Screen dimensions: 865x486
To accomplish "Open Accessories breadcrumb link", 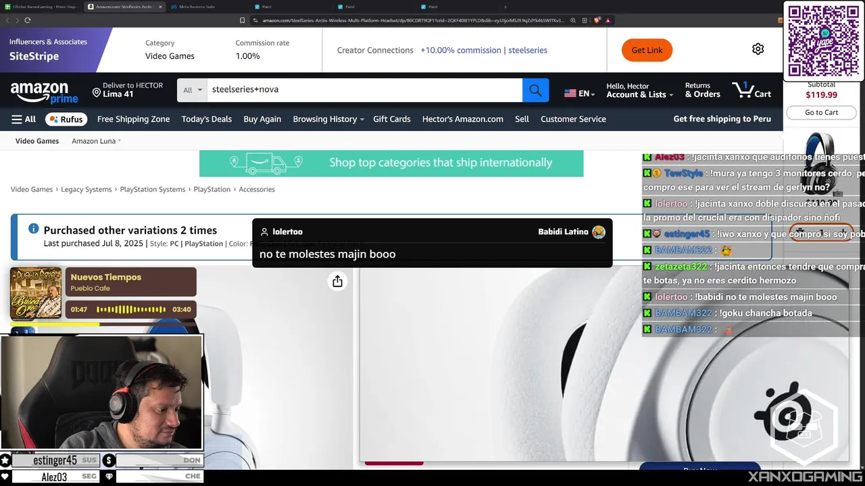I will pyautogui.click(x=257, y=189).
